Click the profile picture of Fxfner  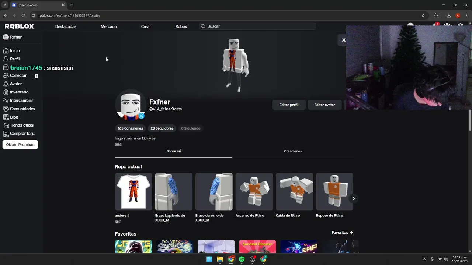pos(131,105)
